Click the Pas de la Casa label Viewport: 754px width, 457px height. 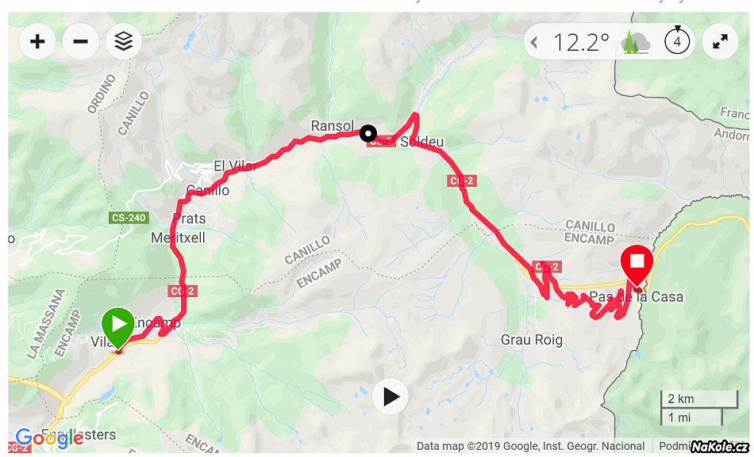[637, 297]
